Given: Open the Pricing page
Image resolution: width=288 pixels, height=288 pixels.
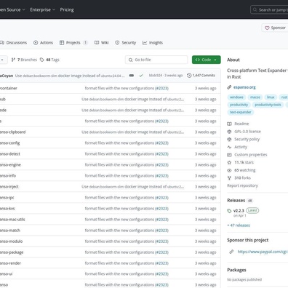Looking at the screenshot, I should (x=67, y=9).
